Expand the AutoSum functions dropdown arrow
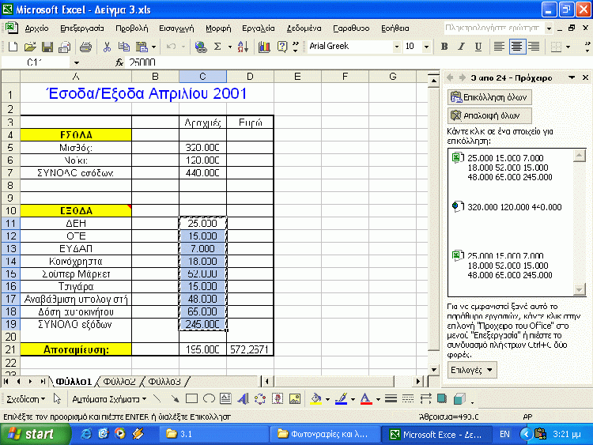 (229, 47)
